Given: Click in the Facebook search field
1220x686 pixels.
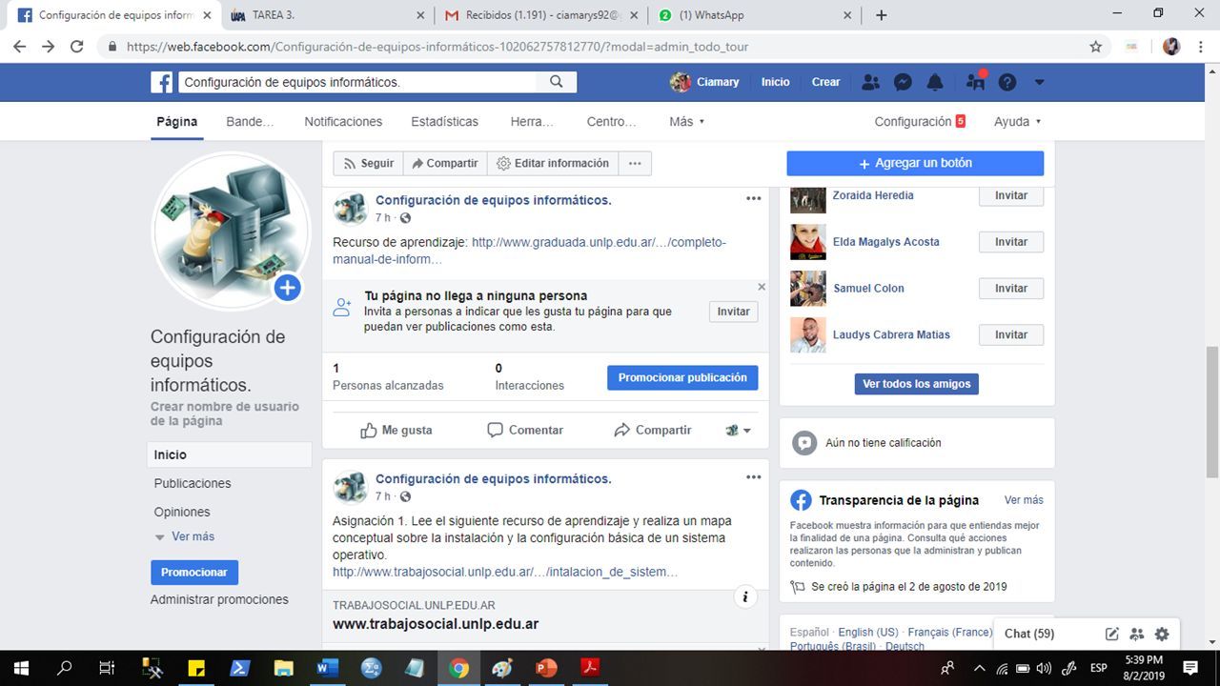Looking at the screenshot, I should [x=357, y=82].
